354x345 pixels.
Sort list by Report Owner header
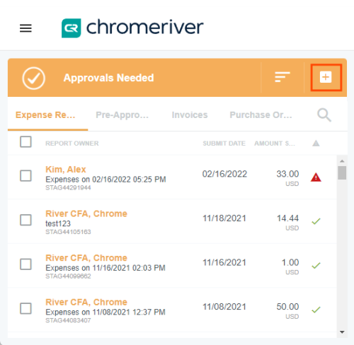(x=72, y=144)
